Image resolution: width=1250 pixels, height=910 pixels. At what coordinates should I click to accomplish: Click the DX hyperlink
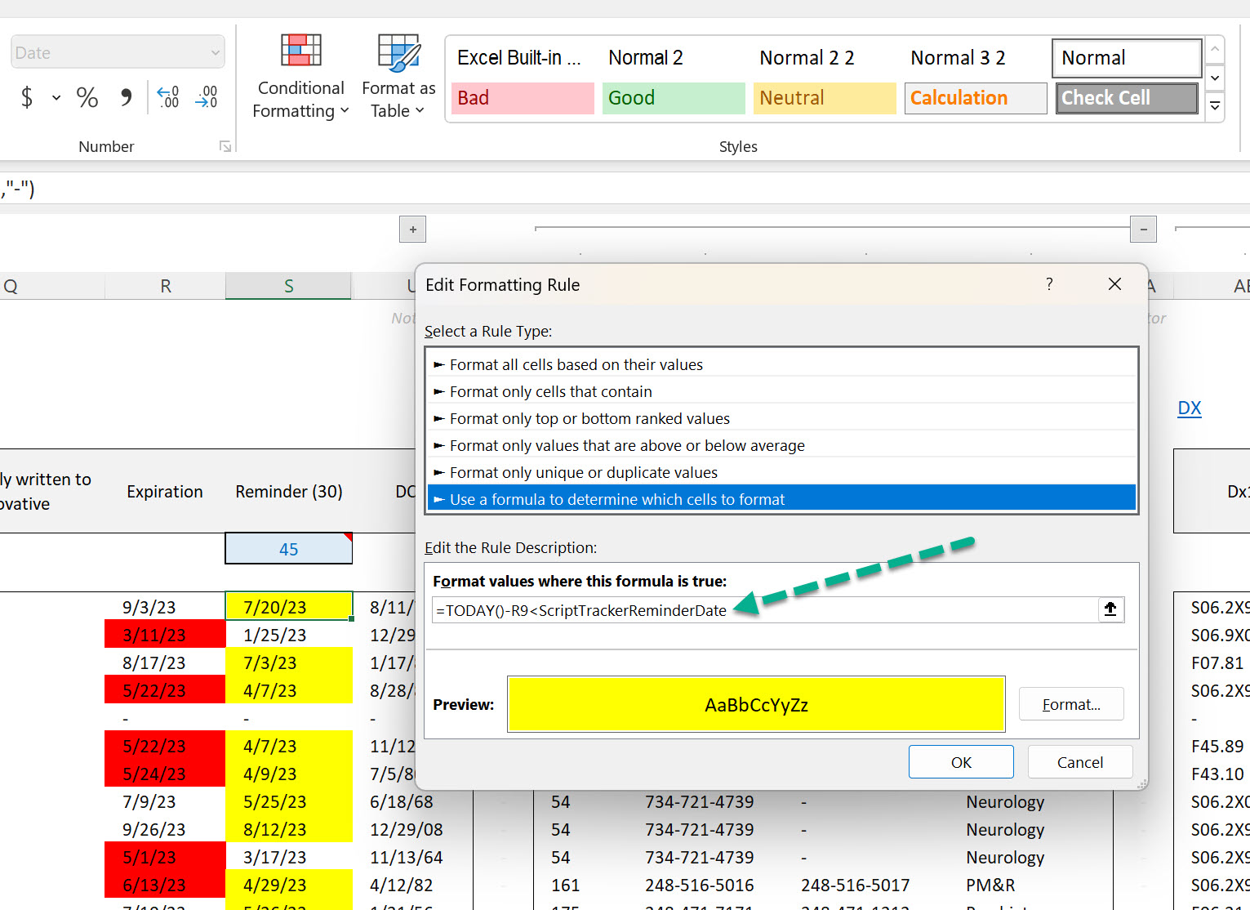click(x=1190, y=408)
